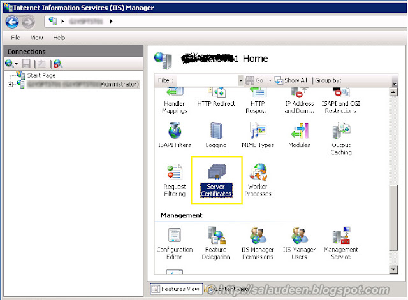Click the scroll down arrow of features list

click(393, 269)
